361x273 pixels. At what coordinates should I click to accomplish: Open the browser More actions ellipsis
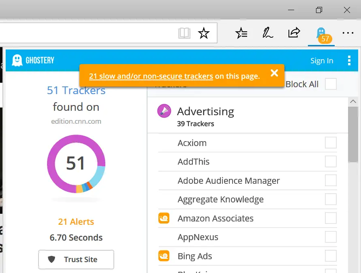(348, 33)
